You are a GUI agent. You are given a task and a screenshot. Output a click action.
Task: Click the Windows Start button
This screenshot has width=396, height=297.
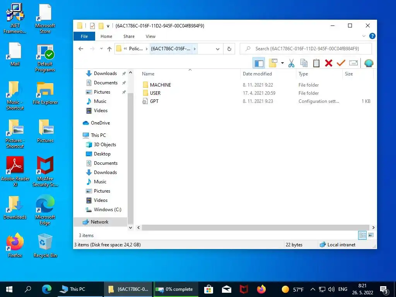pos(9,289)
